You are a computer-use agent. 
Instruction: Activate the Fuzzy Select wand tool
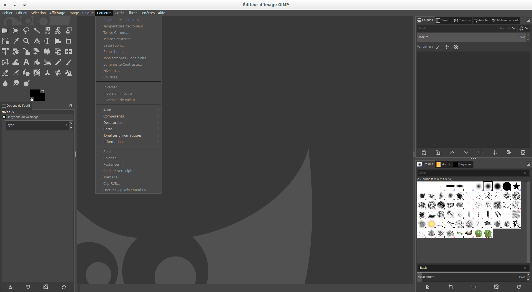37,30
